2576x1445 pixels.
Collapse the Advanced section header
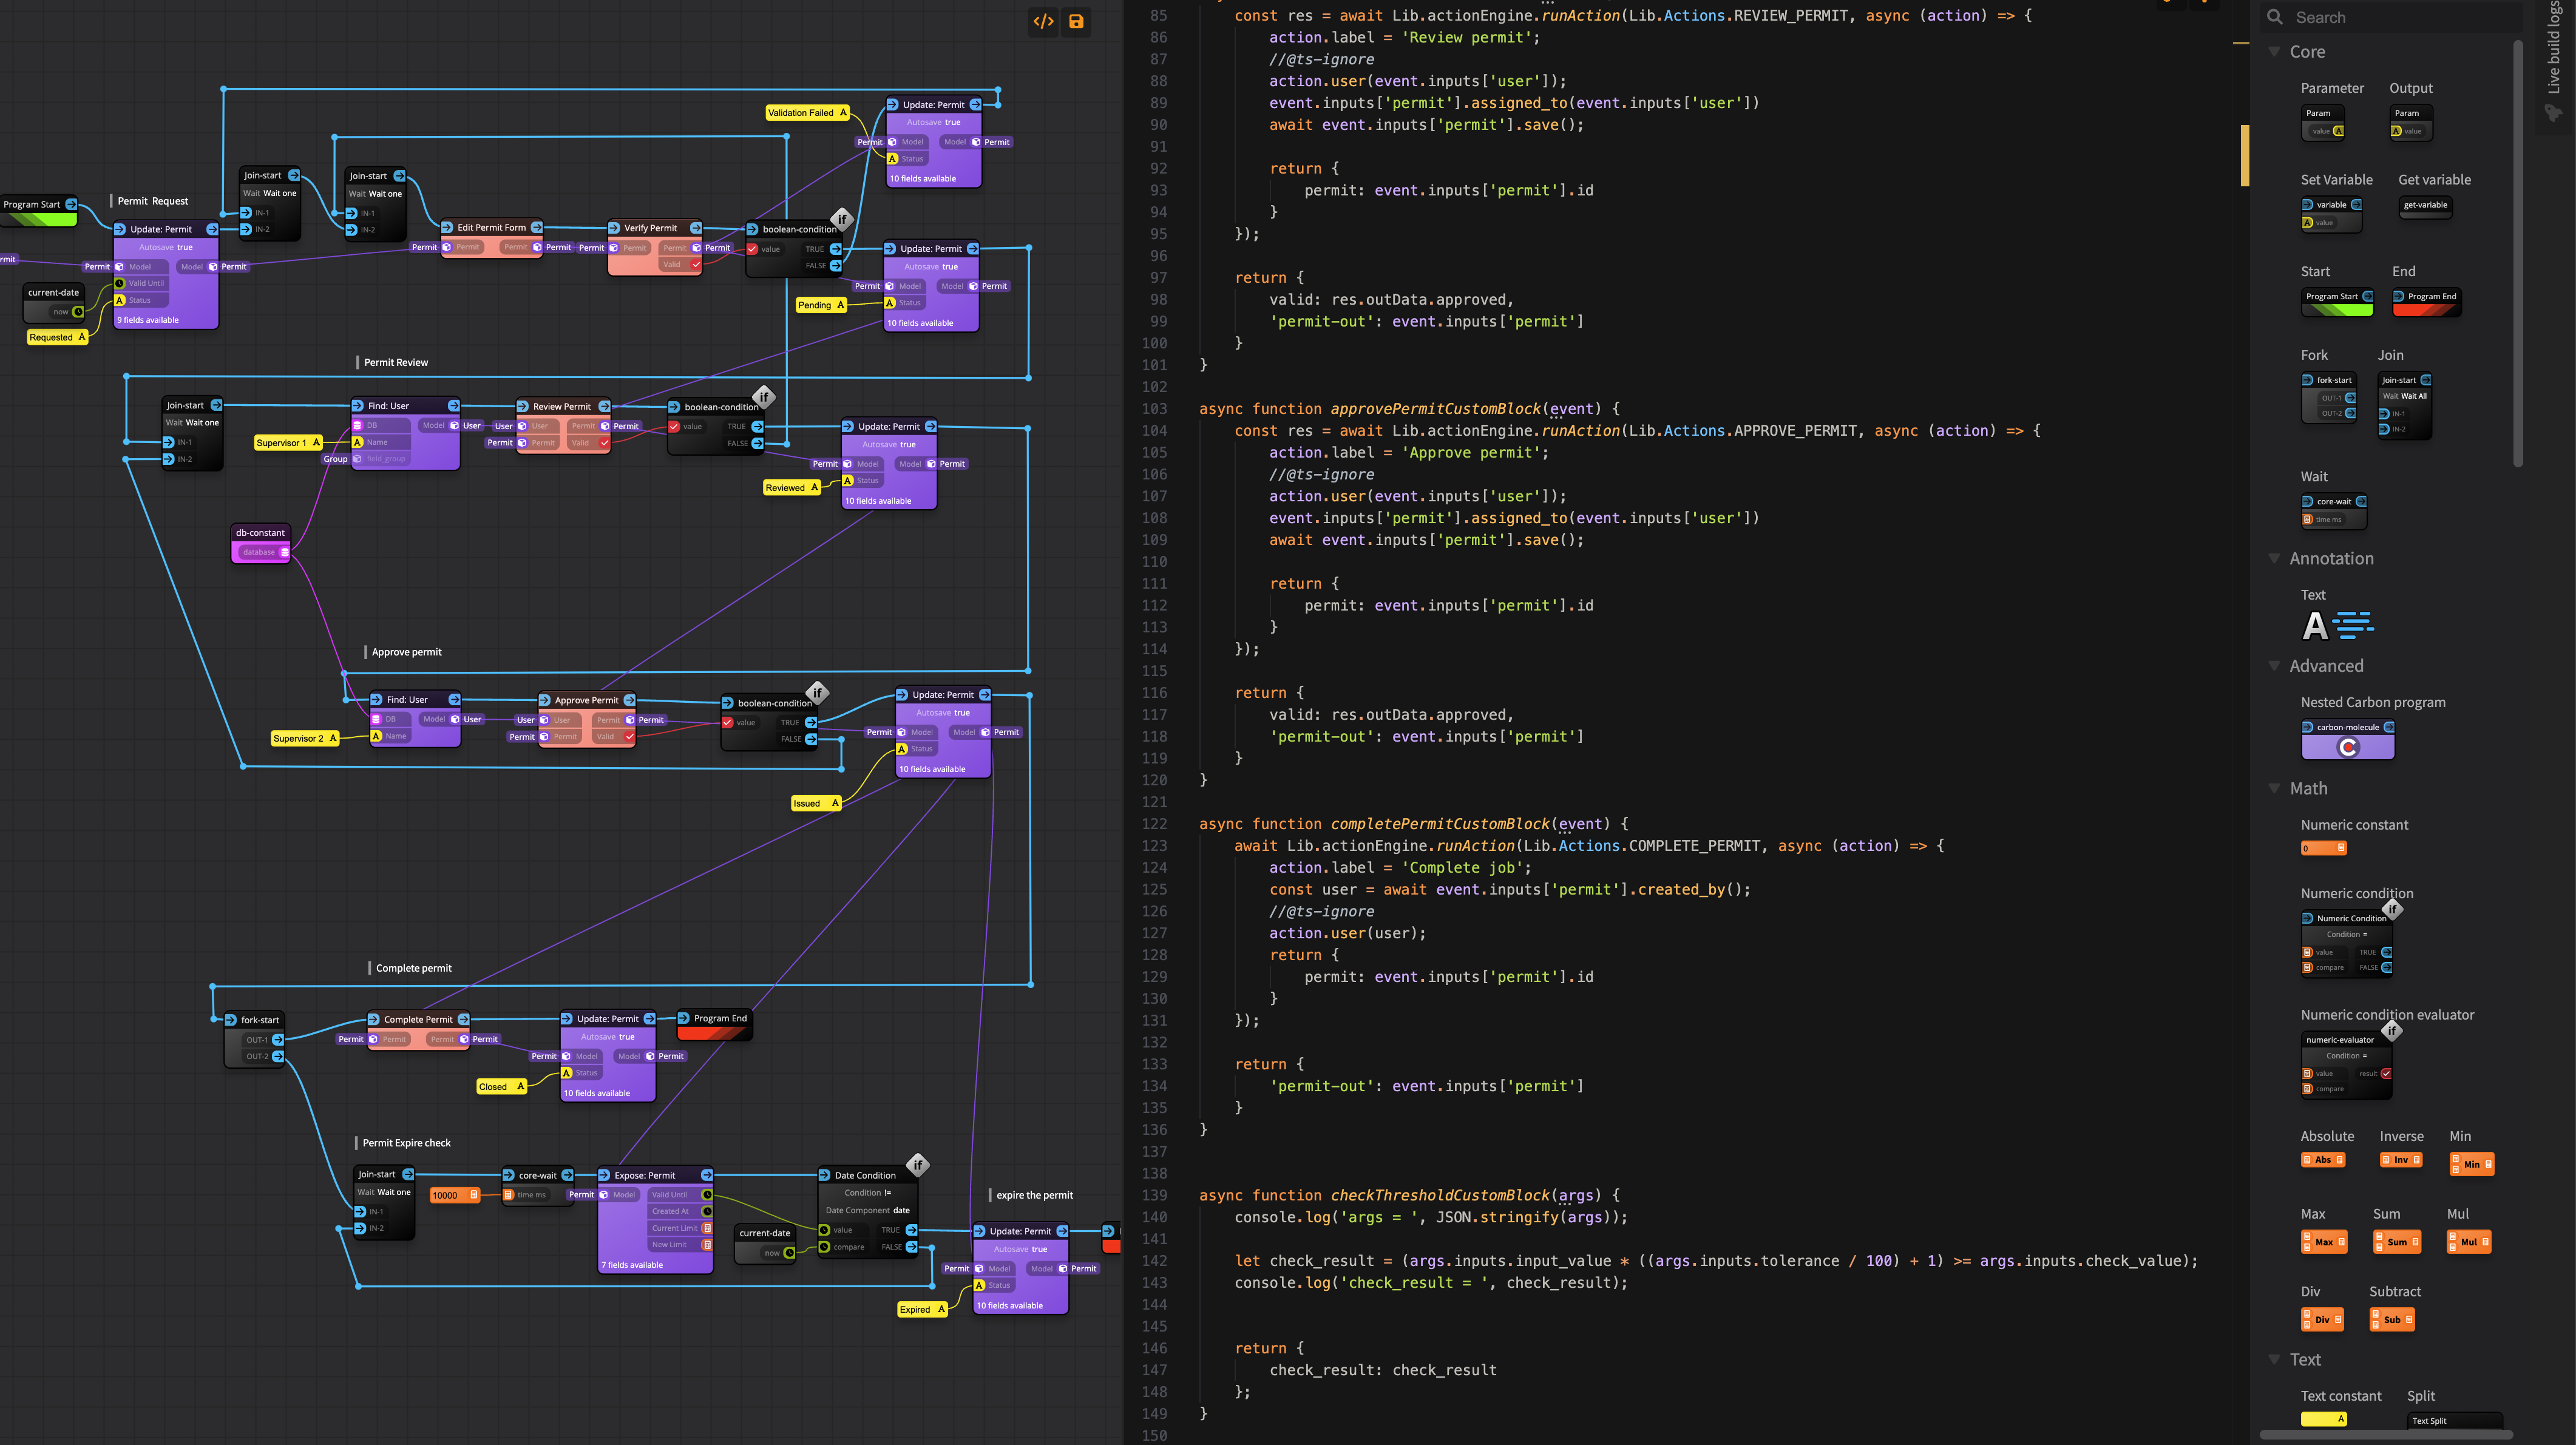2274,665
